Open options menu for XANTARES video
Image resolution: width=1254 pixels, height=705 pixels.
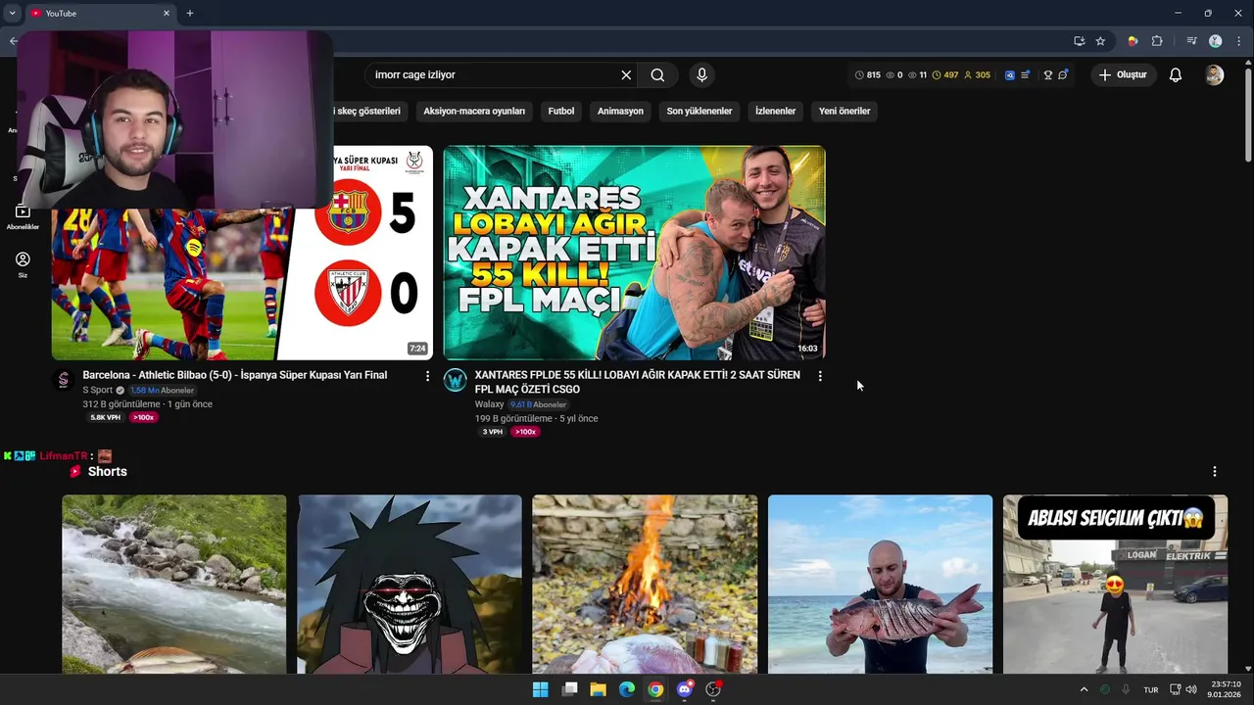tap(820, 376)
